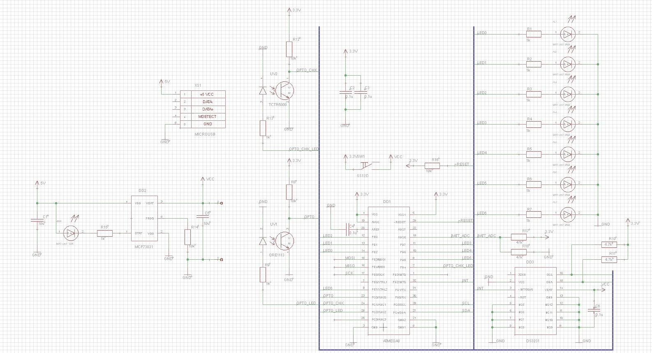This screenshot has height=353, width=652.
Task: Click the LED4 net label left of R5
Action: (482, 153)
